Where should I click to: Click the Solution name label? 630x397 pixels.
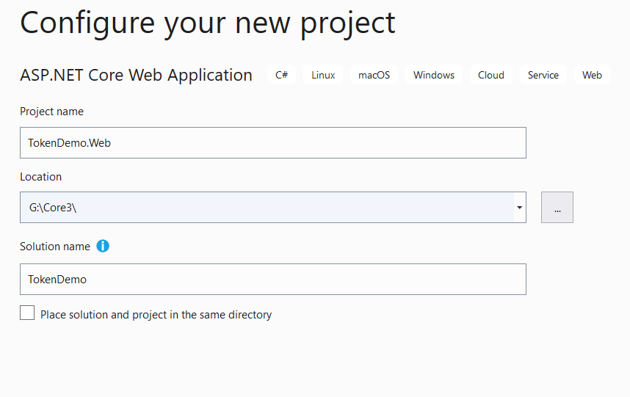tap(55, 247)
